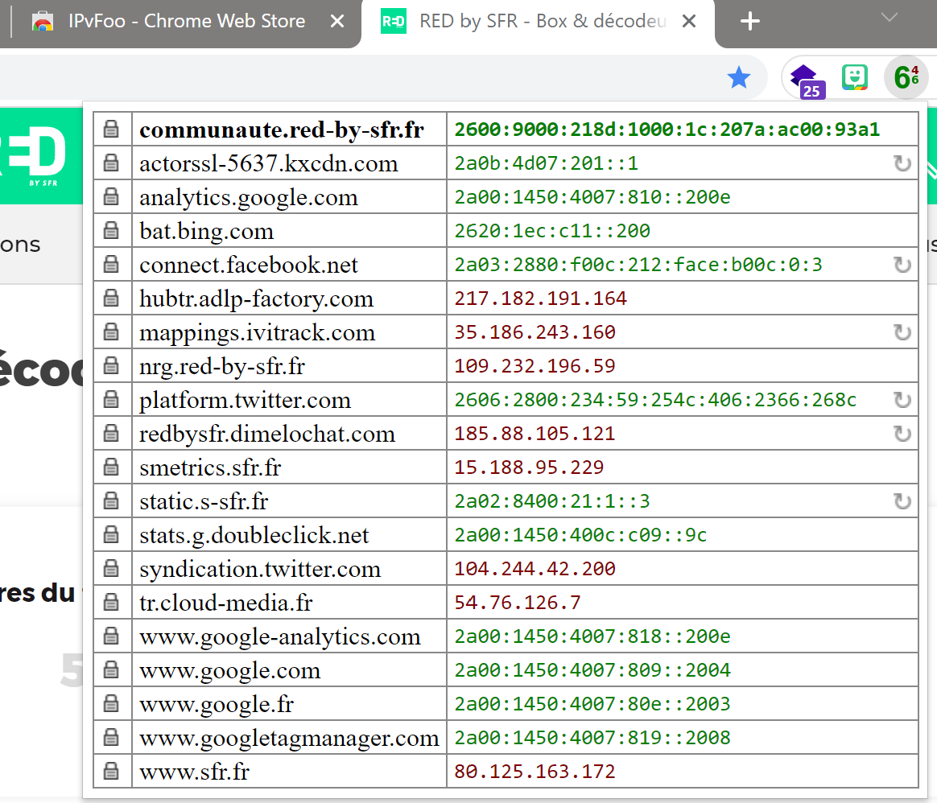The height and width of the screenshot is (803, 937).
Task: Click the hubtr.adlp-factory.com domain name
Action: pos(256,299)
